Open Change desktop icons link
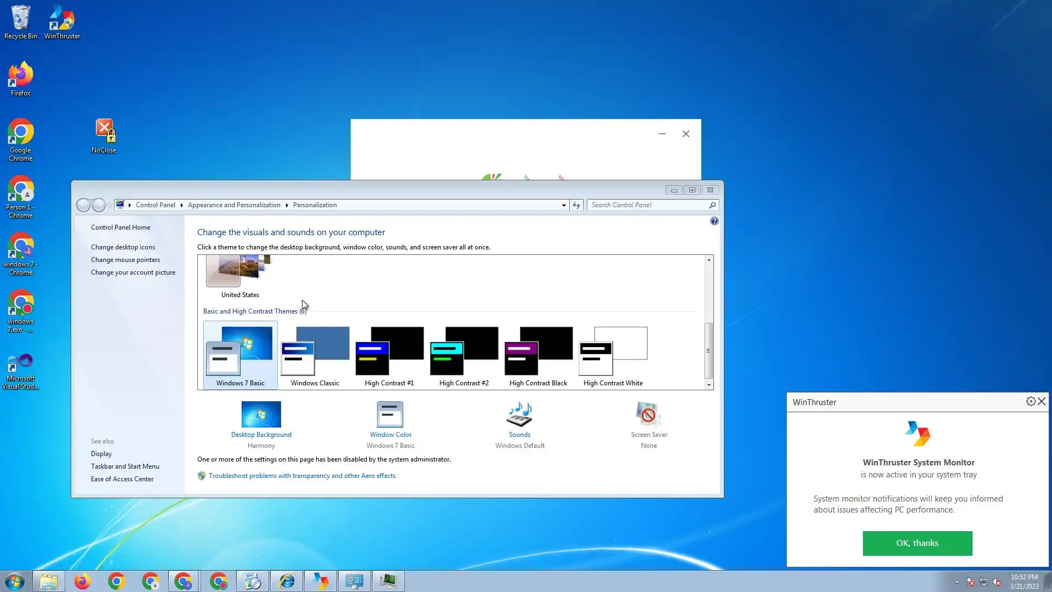 (x=123, y=247)
